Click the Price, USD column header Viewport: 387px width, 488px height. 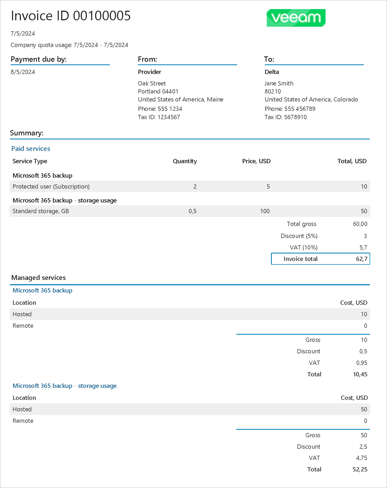(x=256, y=161)
